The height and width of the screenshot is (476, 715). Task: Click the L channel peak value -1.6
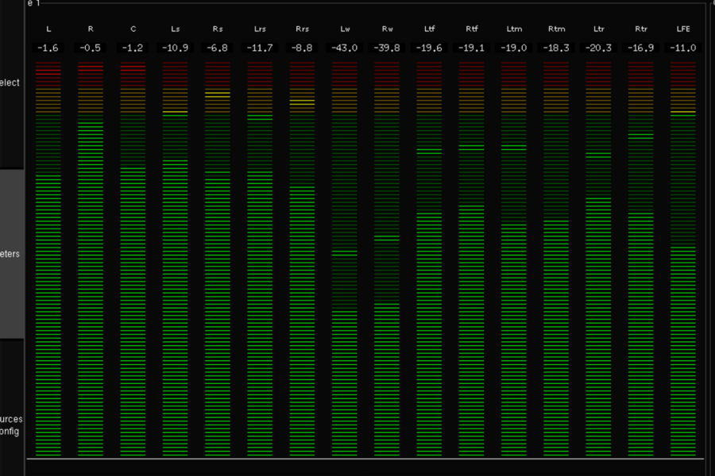[x=48, y=48]
